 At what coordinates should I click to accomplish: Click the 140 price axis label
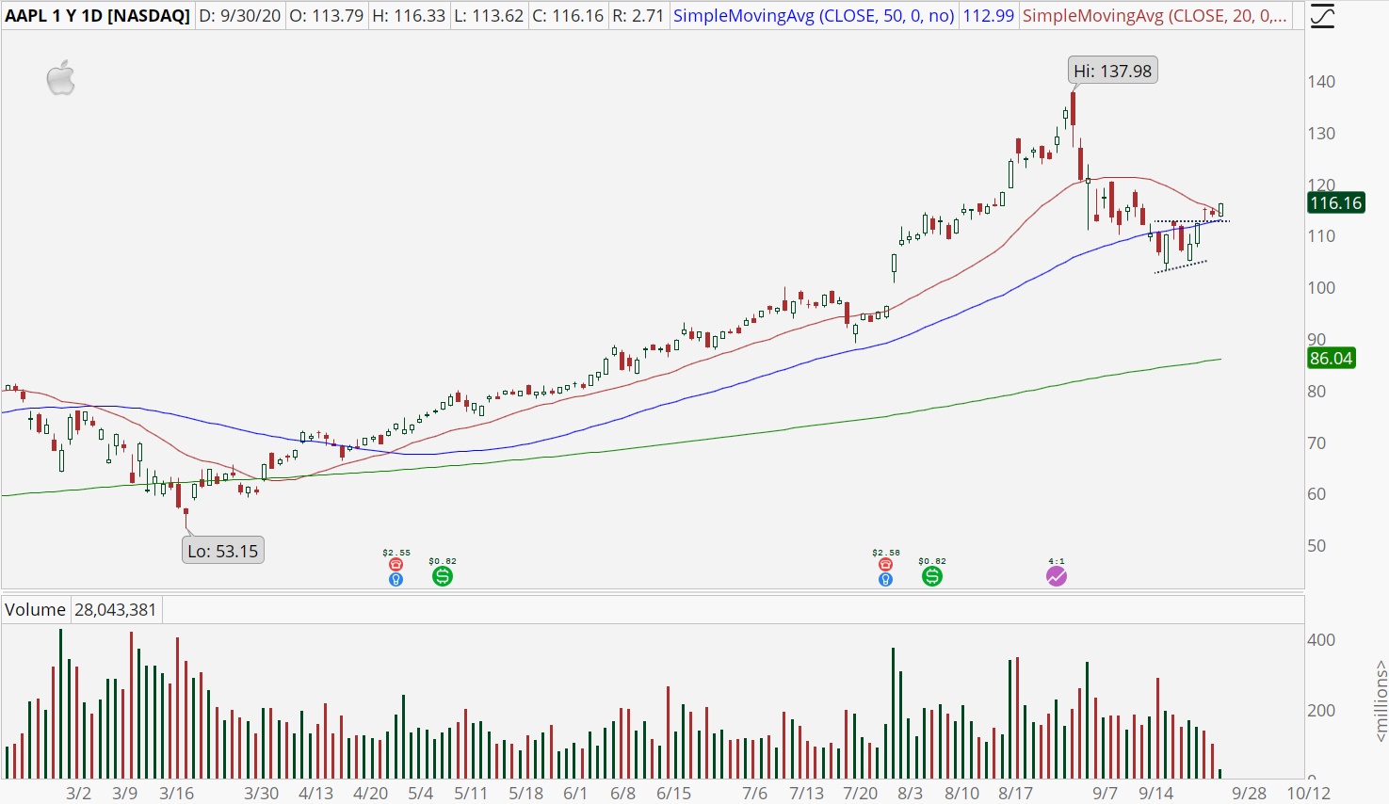coord(1321,82)
